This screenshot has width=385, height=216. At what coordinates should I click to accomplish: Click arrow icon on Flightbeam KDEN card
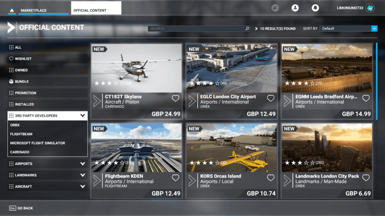(97, 181)
